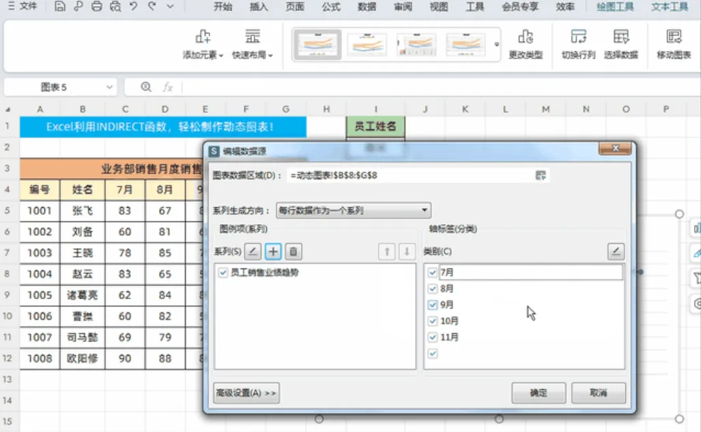
Task: Switch to the 插入 ribbon tab
Action: pos(259,7)
